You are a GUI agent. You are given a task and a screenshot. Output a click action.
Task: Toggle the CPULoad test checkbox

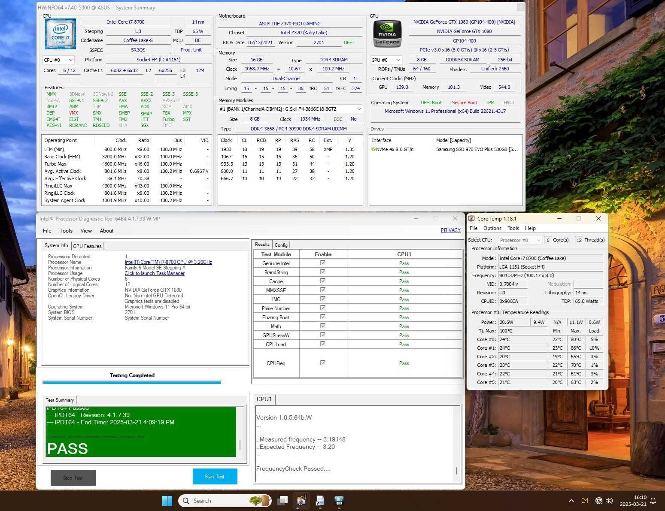[322, 344]
